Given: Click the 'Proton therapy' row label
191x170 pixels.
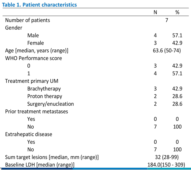Looking at the screenshot, I should pos(45,96).
